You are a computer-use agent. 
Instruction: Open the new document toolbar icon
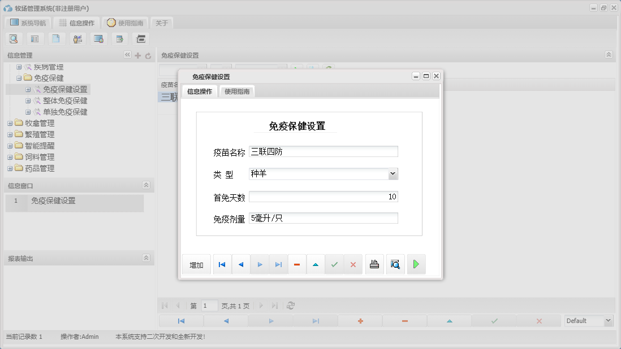tap(55, 38)
